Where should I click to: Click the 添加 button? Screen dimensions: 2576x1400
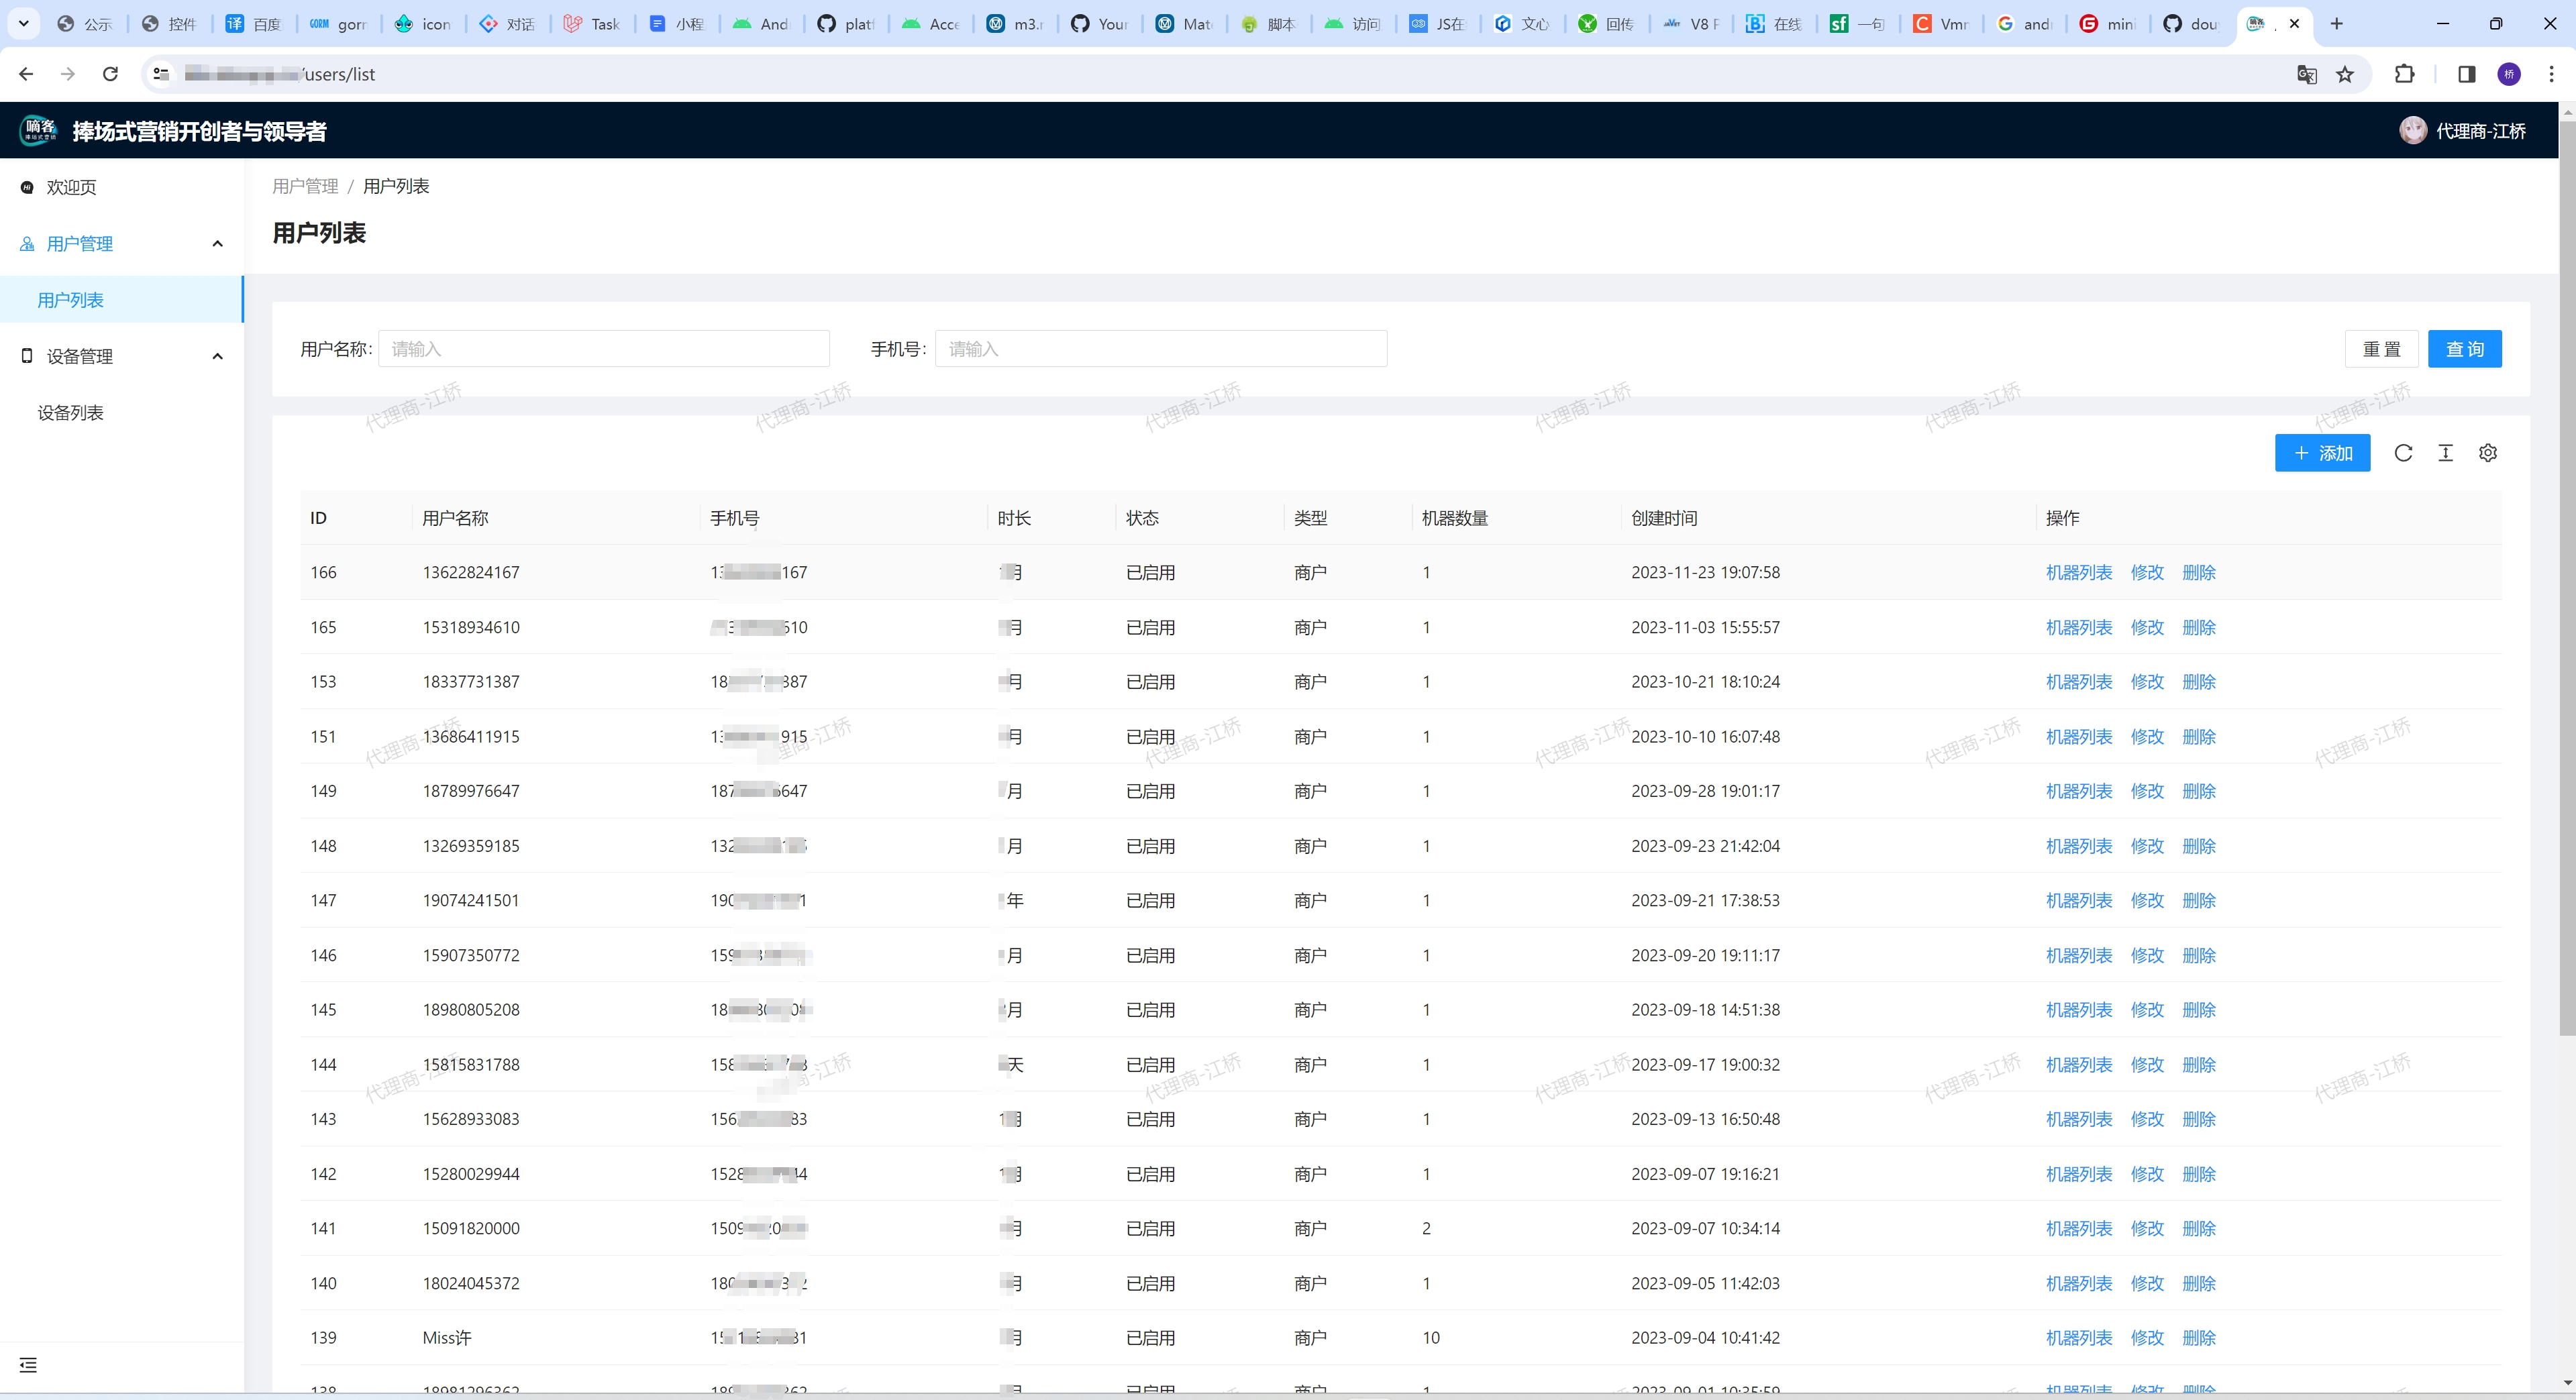[x=2322, y=453]
